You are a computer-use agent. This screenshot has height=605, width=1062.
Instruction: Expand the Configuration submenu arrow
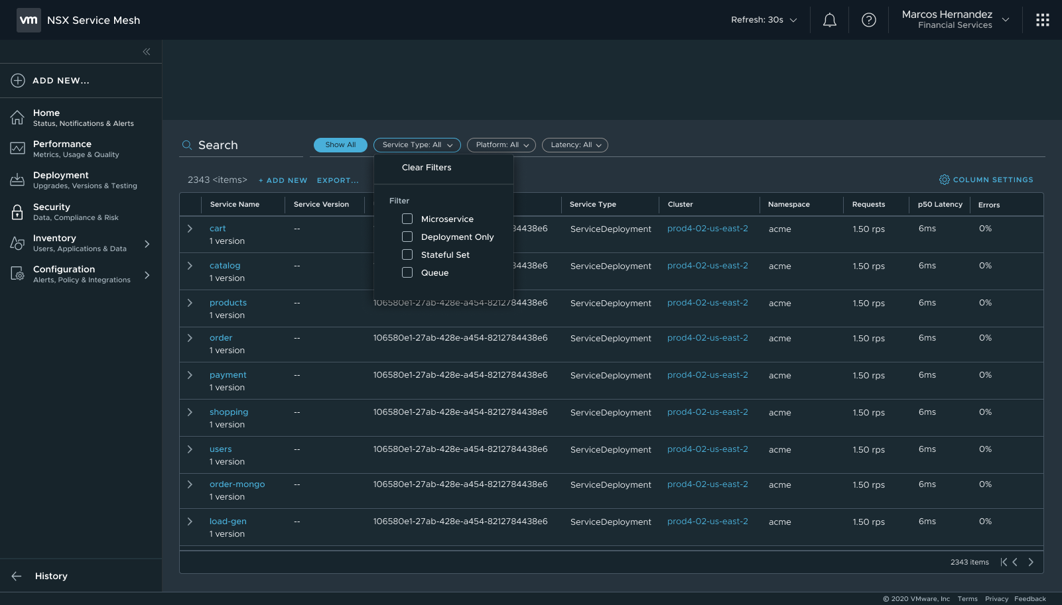tap(147, 275)
